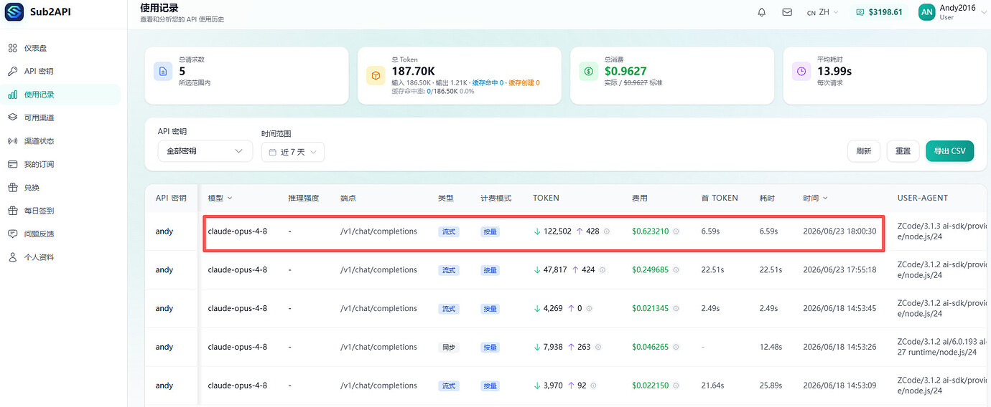
Task: Click the 47,817 token count
Action: coord(554,270)
